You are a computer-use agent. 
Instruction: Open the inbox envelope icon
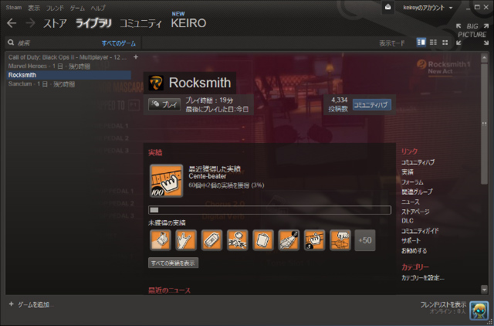click(387, 7)
